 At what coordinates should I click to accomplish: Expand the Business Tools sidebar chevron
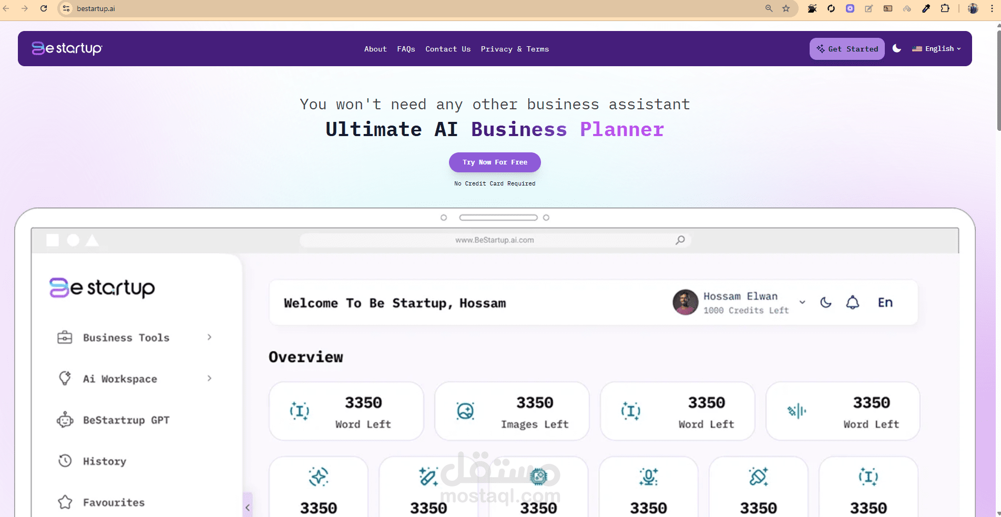pos(209,337)
